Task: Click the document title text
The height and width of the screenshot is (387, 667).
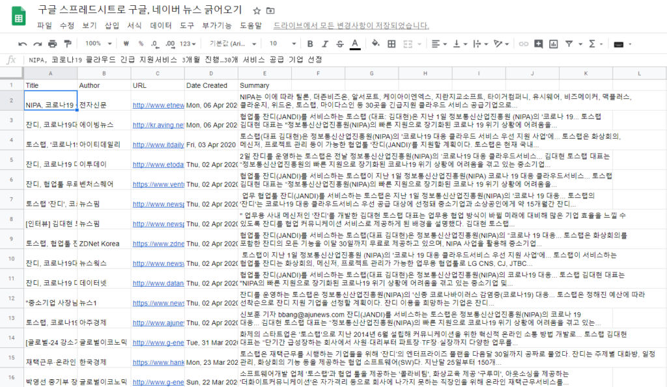Action: (139, 10)
